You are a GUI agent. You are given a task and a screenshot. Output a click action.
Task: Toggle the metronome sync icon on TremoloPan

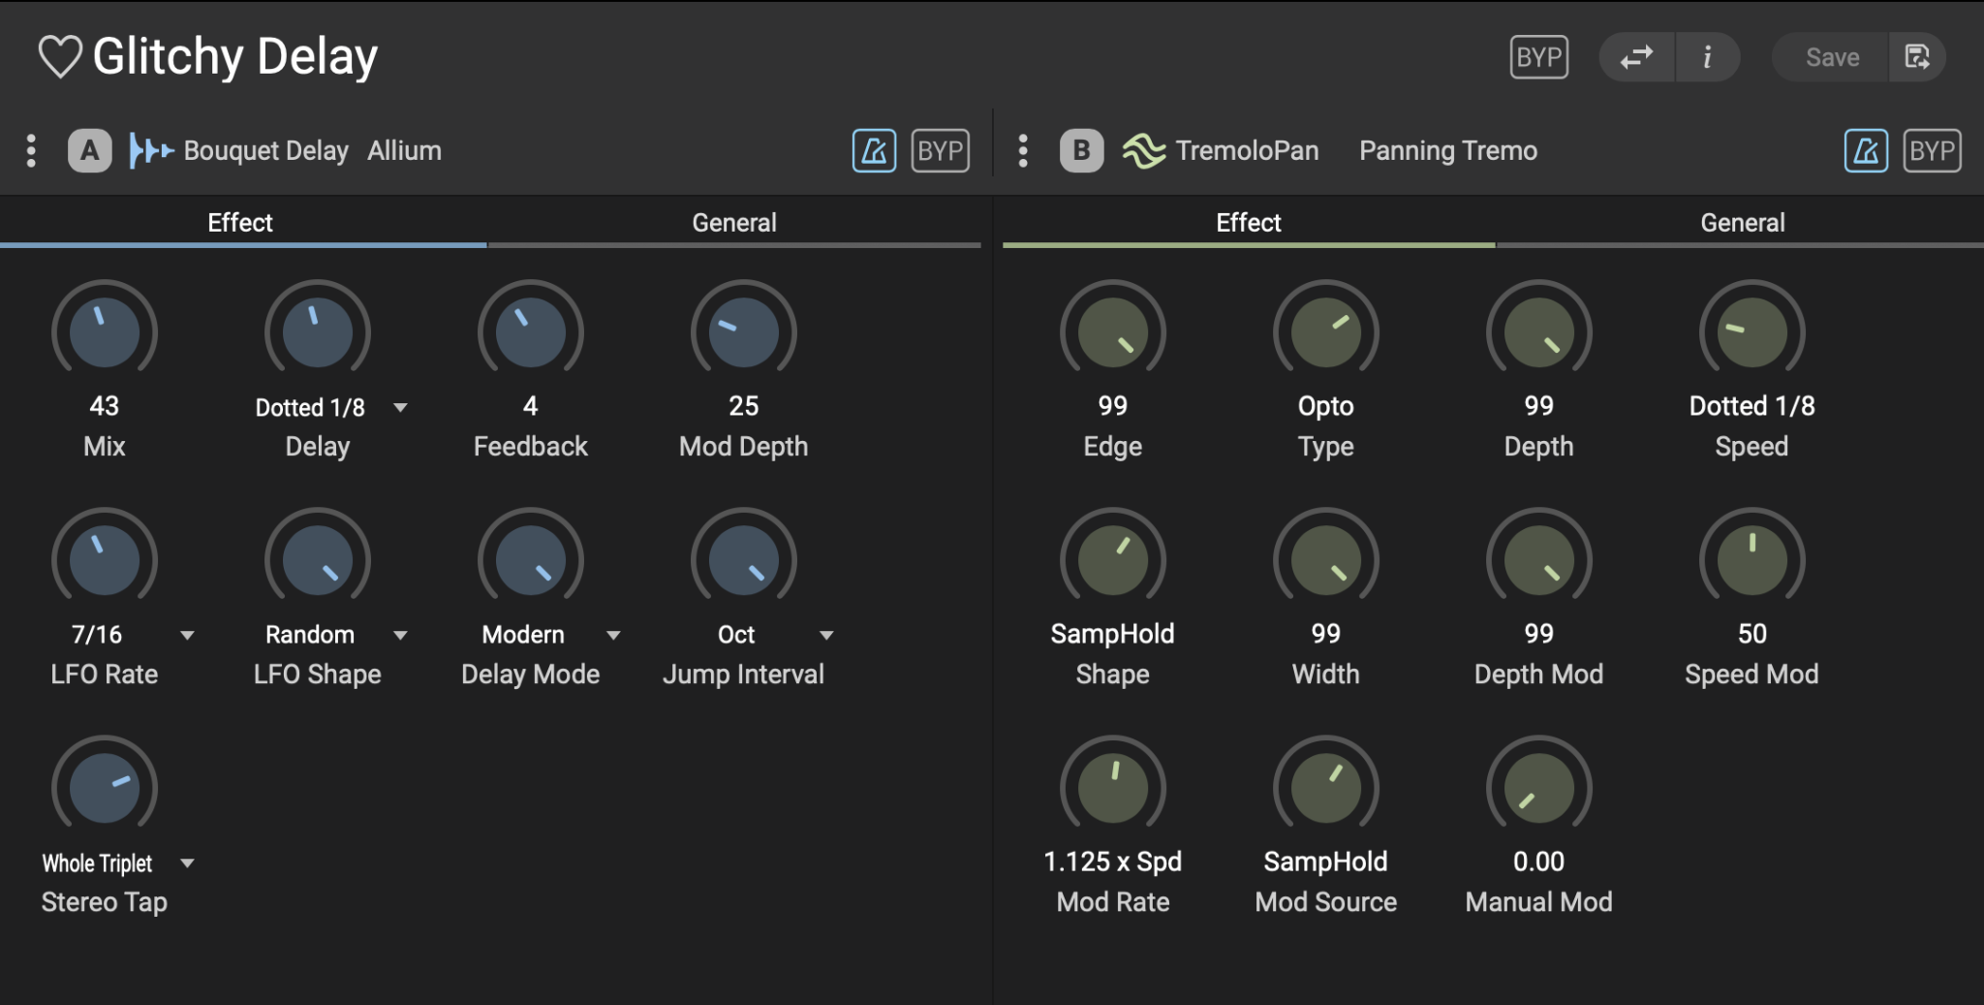1866,151
